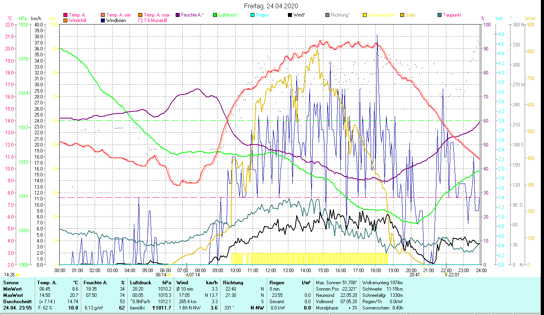Click the dark blue Windböen legend square
Viewport: 544px width, 315px height.
tap(103, 20)
